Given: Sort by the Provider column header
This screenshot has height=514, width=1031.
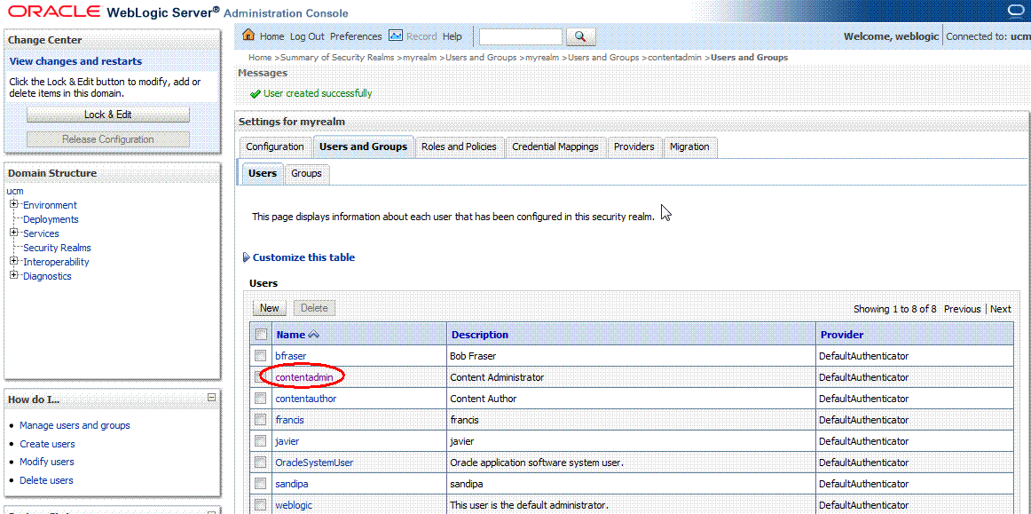Looking at the screenshot, I should (842, 335).
